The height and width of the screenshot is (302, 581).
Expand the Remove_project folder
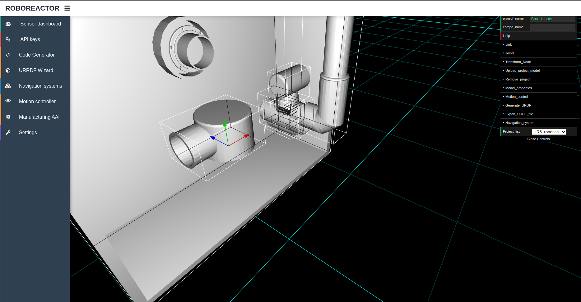coord(538,80)
